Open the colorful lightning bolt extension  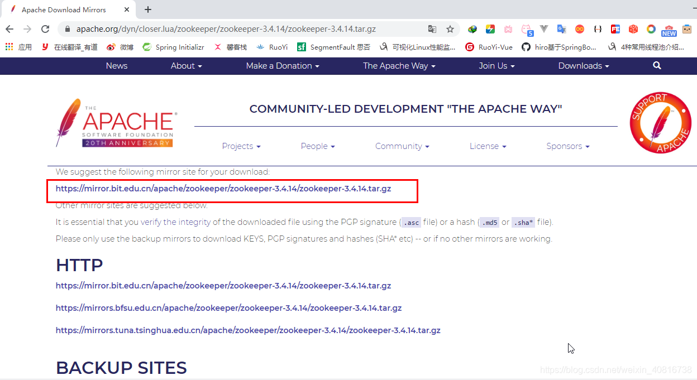click(x=490, y=29)
